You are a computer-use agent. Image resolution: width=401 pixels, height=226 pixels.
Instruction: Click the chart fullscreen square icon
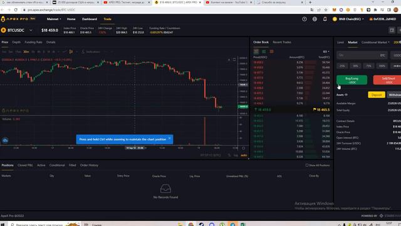pyautogui.click(x=234, y=60)
